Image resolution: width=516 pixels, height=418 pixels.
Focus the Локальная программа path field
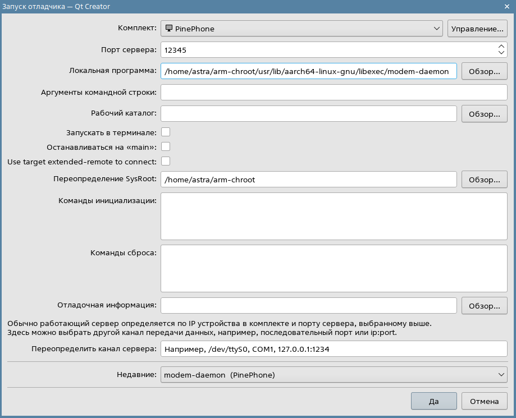tap(308, 71)
